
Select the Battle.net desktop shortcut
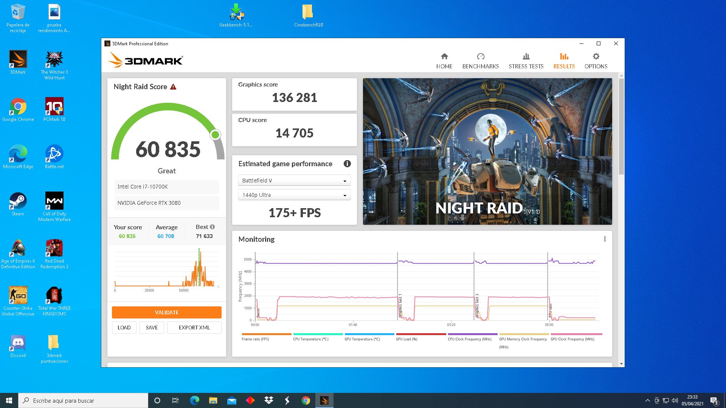54,157
